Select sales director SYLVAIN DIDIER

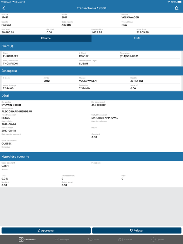click(11, 105)
